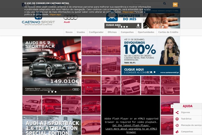Open the Configurador menu
The height and width of the screenshot is (135, 202).
pos(96,32)
